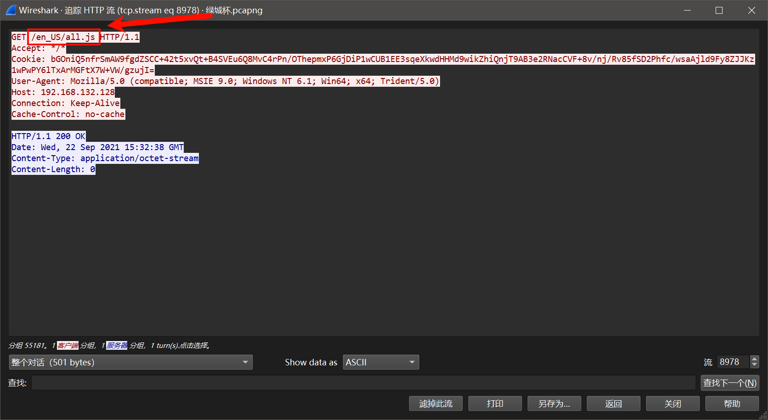The height and width of the screenshot is (420, 768).
Task: Open help via the 帮助 button
Action: pyautogui.click(x=732, y=403)
